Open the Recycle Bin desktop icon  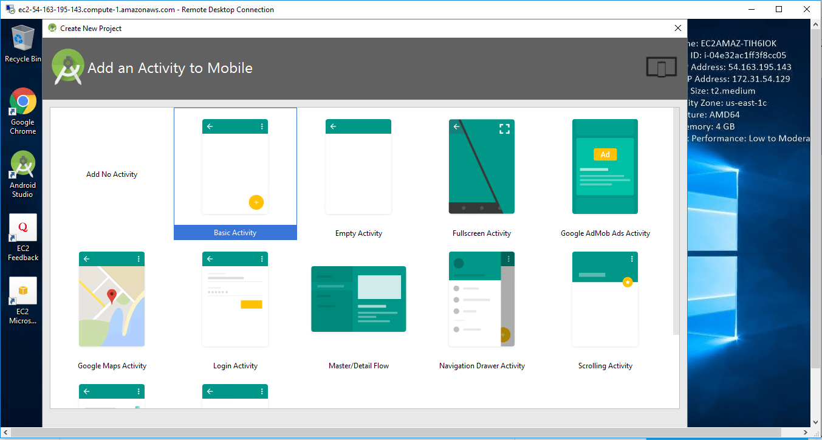click(x=23, y=44)
